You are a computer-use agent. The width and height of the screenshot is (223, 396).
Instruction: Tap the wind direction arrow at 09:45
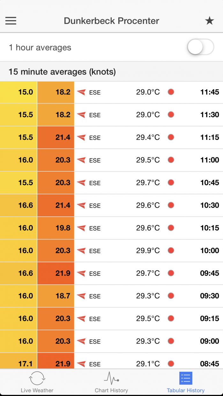[81, 273]
